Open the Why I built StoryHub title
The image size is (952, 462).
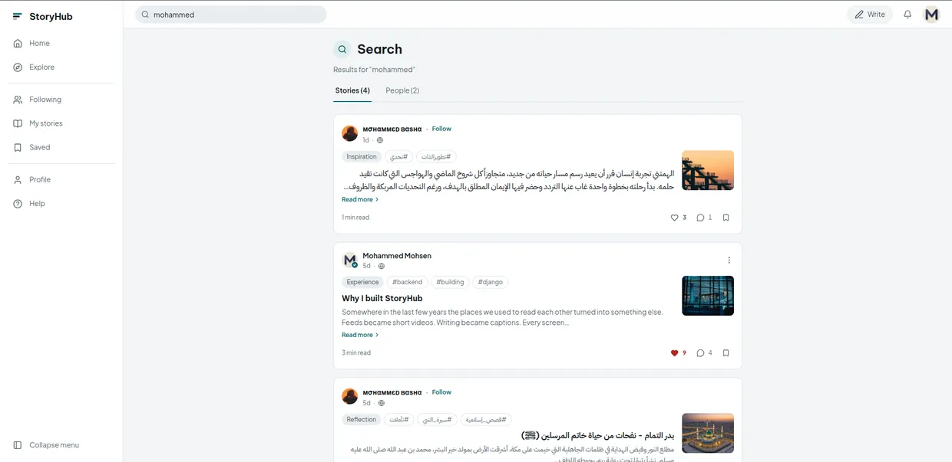(382, 298)
